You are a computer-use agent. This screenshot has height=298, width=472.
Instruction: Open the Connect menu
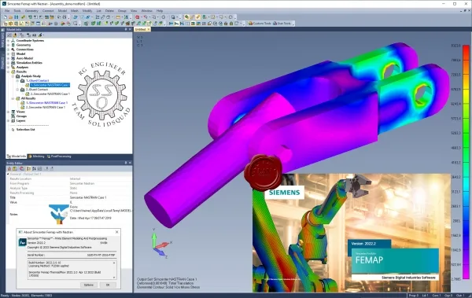tap(48, 11)
